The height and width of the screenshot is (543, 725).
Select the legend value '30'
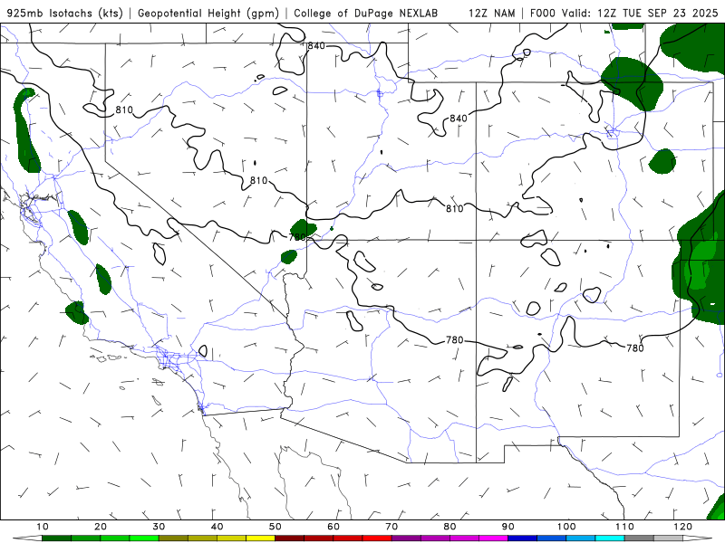click(159, 527)
